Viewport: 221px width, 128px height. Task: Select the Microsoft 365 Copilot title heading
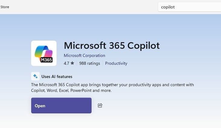coord(112,45)
